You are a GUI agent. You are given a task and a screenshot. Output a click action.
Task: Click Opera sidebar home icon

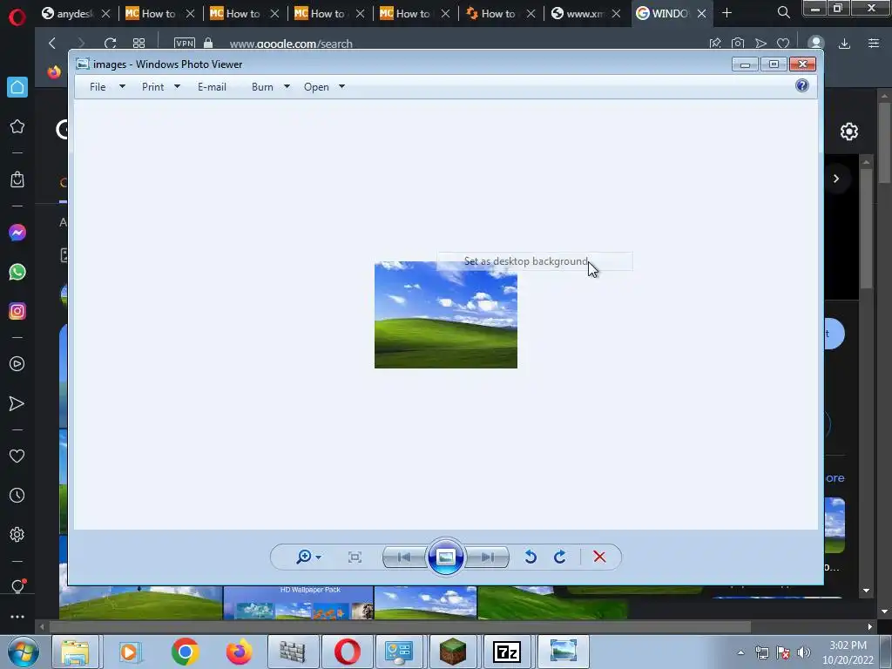(17, 87)
